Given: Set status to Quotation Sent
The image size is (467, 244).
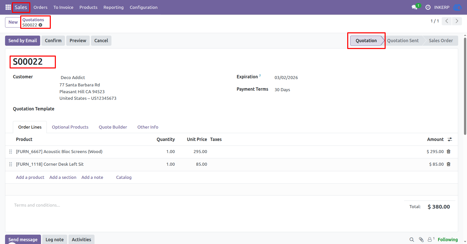Looking at the screenshot, I should coord(403,41).
